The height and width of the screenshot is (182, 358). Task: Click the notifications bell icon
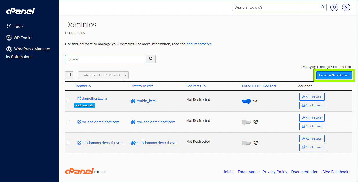pos(334,7)
